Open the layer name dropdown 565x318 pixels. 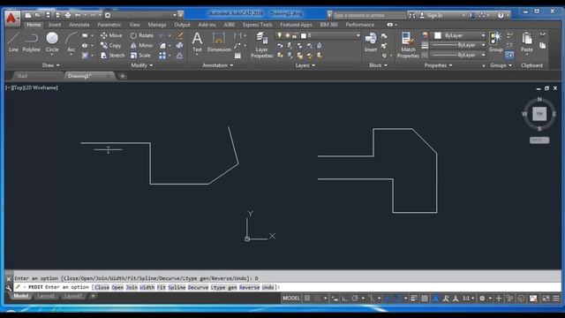[x=358, y=35]
